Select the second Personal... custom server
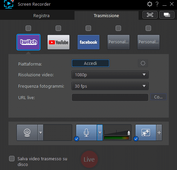This screenshot has width=177, height=170. point(148,42)
